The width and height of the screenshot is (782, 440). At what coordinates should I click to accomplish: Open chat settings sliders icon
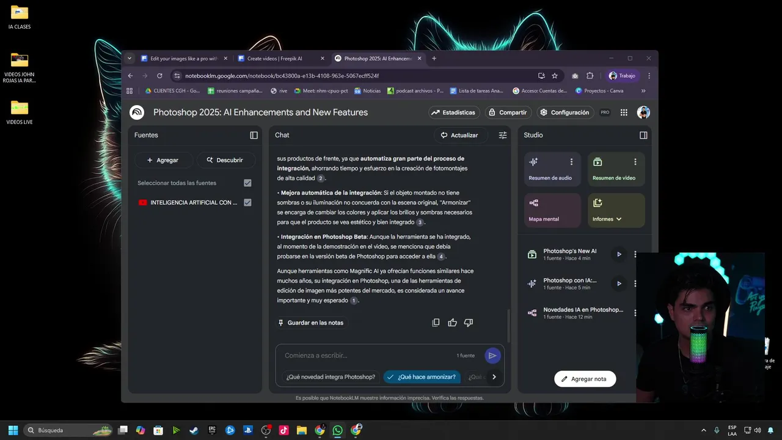(x=503, y=135)
